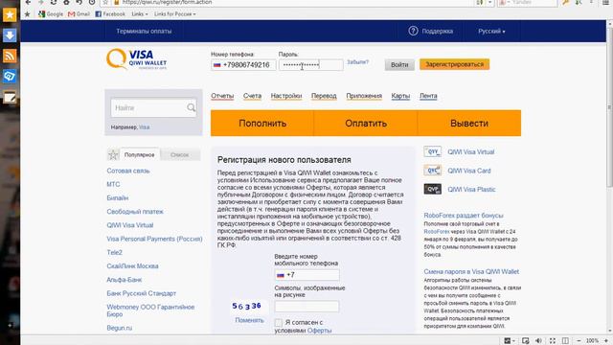Open the RoboForex раздает бонусы news link
Viewport: 613px width, 345px height.
464,216
